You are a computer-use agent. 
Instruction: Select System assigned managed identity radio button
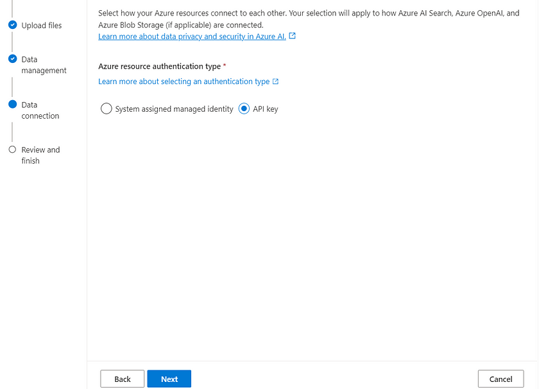[107, 108]
